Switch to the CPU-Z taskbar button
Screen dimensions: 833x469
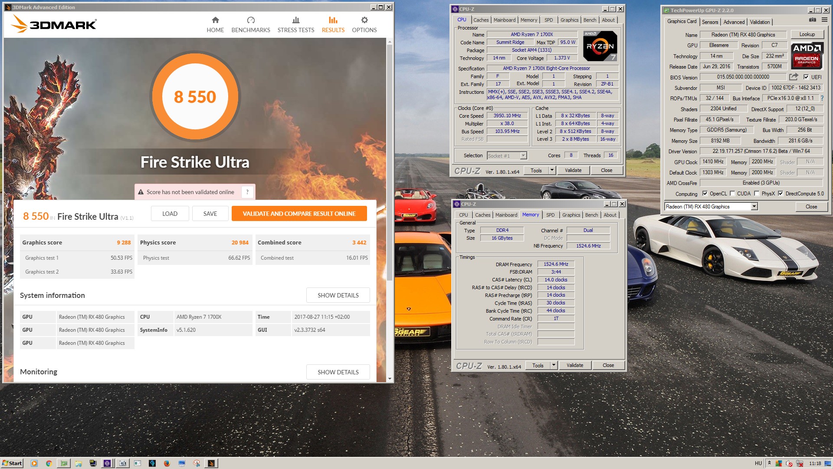tap(107, 463)
